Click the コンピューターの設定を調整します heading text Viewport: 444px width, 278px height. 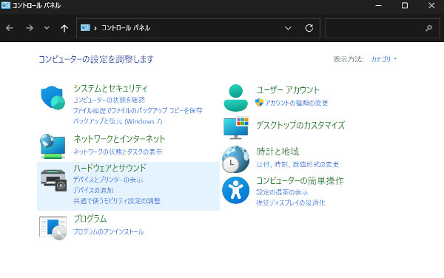pyautogui.click(x=96, y=59)
